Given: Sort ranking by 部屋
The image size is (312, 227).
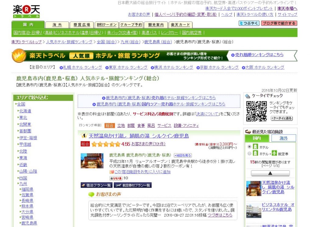Looking at the screenshot, I should tap(131, 125).
